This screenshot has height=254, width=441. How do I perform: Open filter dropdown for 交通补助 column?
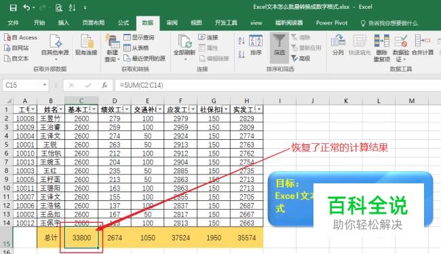(159, 109)
